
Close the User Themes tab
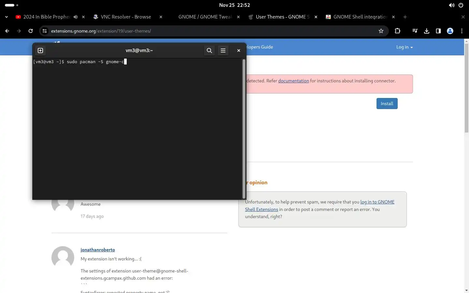[x=316, y=17]
